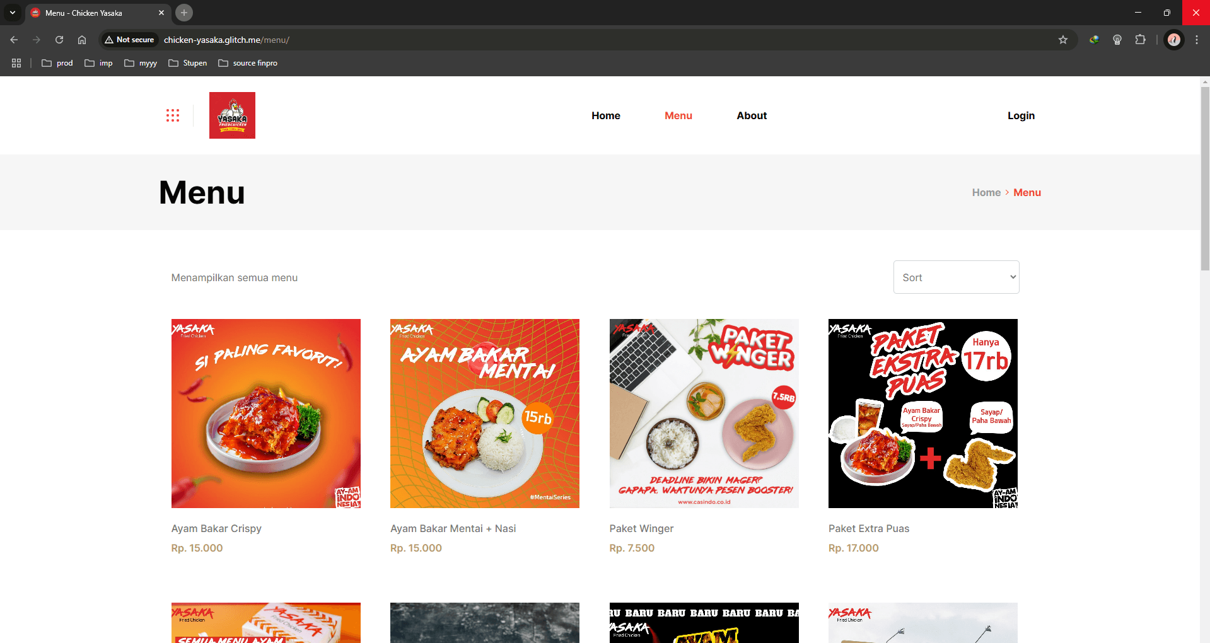Open the extensions puzzle icon

[x=1140, y=40]
